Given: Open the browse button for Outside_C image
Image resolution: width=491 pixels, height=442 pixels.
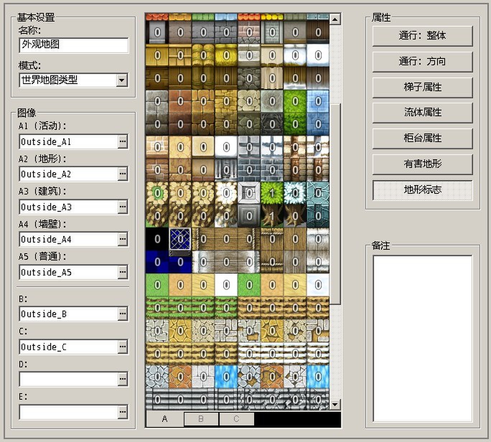Looking at the screenshot, I should [123, 347].
